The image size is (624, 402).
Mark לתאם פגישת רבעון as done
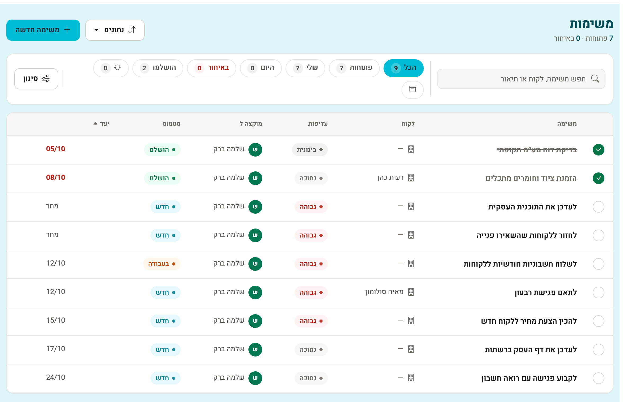click(598, 293)
